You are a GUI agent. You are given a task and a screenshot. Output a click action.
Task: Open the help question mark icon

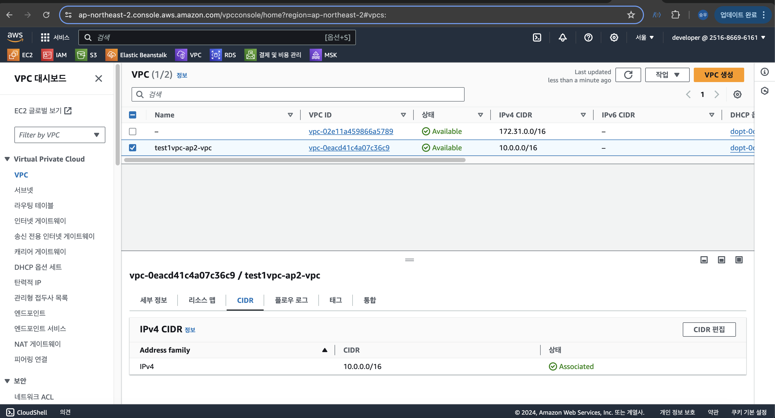(x=588, y=37)
